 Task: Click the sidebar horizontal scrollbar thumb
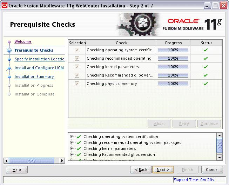click(x=32, y=161)
